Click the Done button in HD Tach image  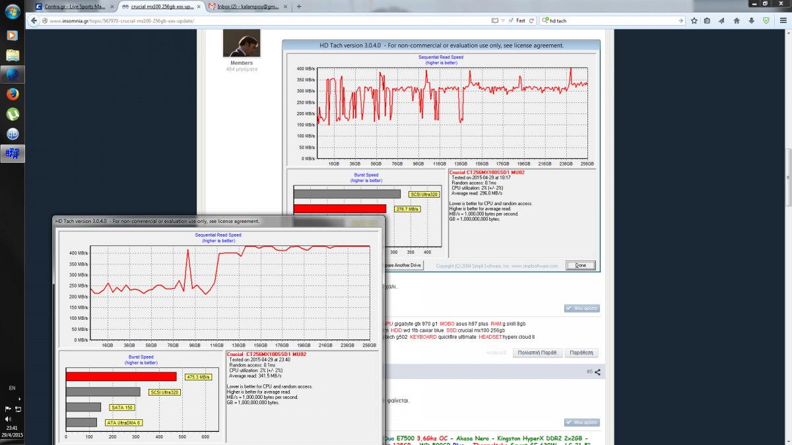[580, 266]
